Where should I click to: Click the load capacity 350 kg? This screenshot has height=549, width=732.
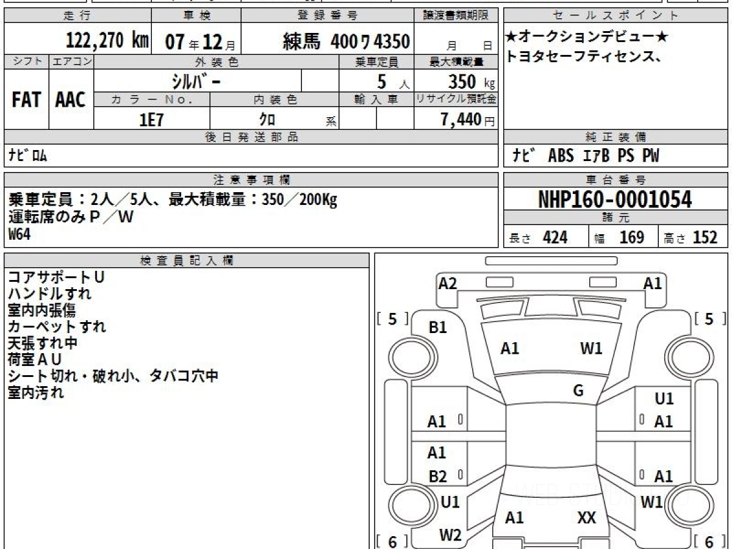(x=470, y=81)
